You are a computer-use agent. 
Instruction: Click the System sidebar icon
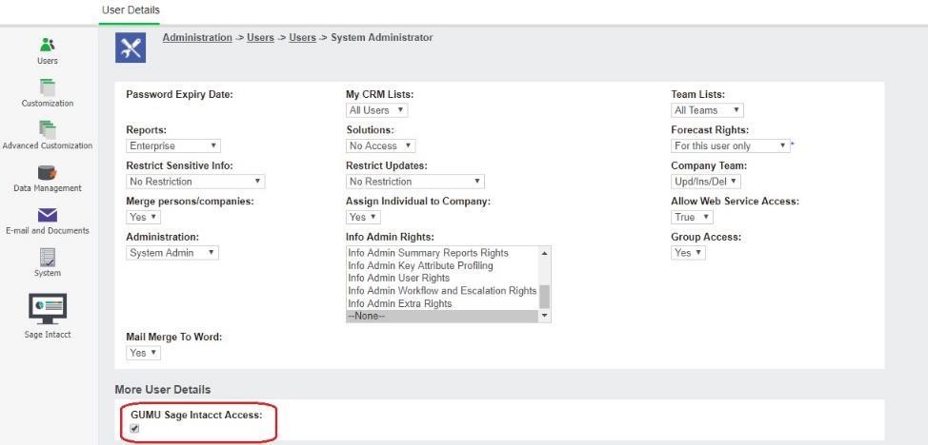[47, 258]
